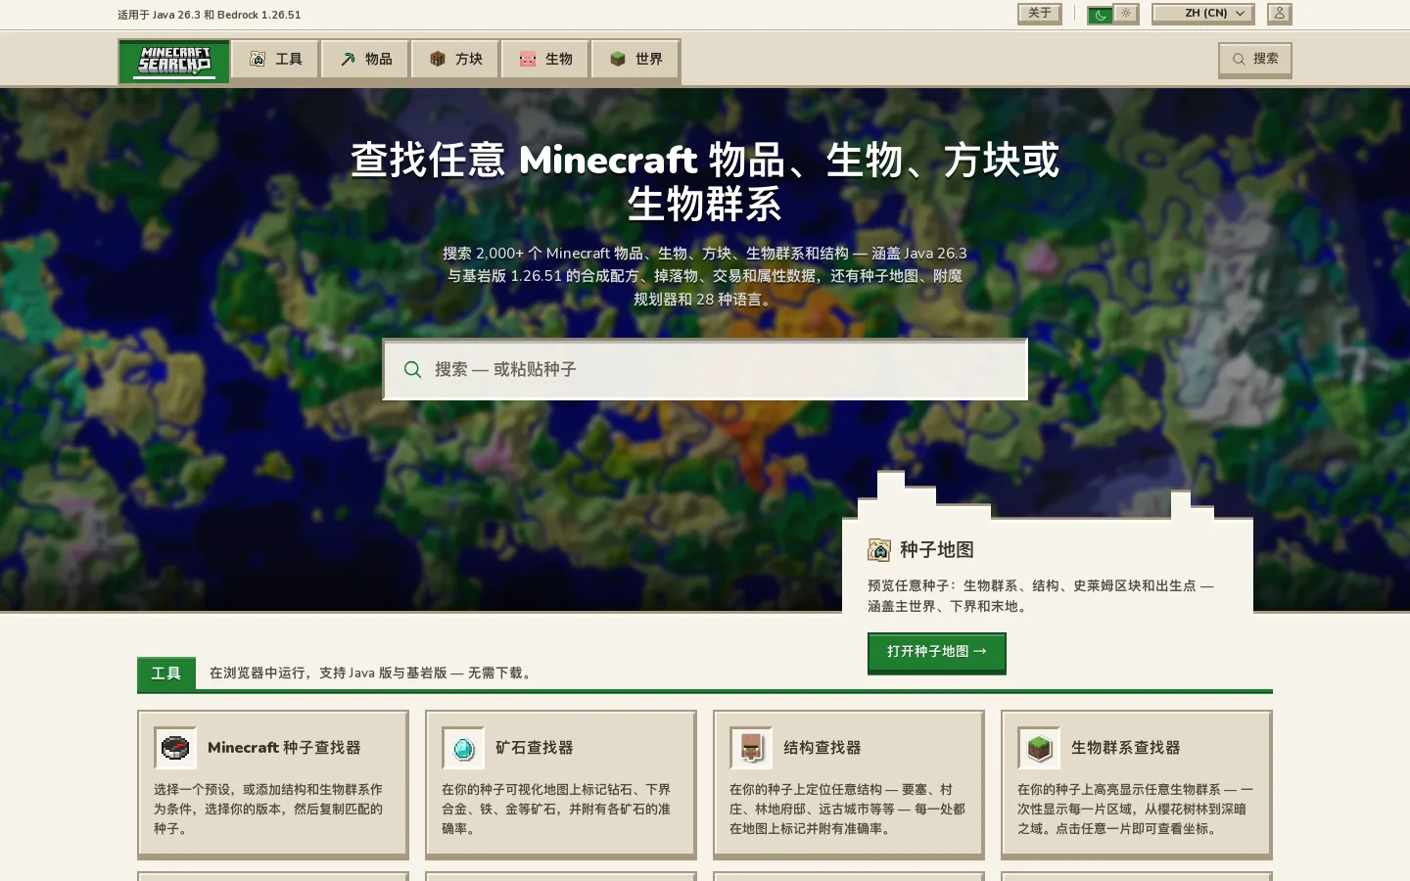This screenshot has width=1410, height=881.
Task: Open the 物品 navigation tab
Action: click(366, 60)
